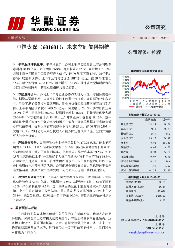175x248 pixels.
Task: Click the 294.12 turnover value
Action: (x=166, y=143)
